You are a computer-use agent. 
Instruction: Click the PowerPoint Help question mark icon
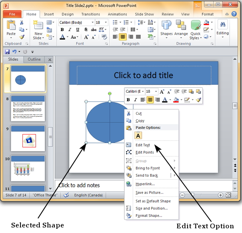234,14
